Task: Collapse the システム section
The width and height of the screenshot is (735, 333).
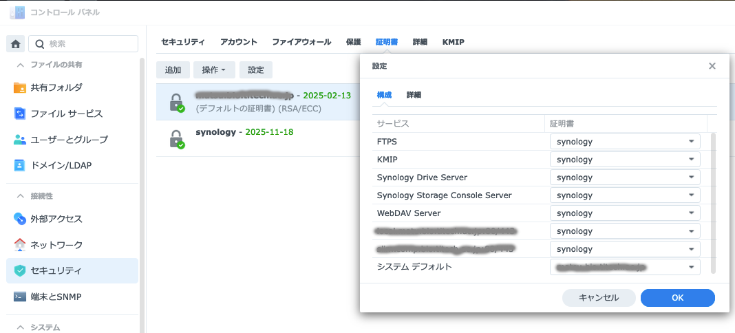Action: click(20, 327)
